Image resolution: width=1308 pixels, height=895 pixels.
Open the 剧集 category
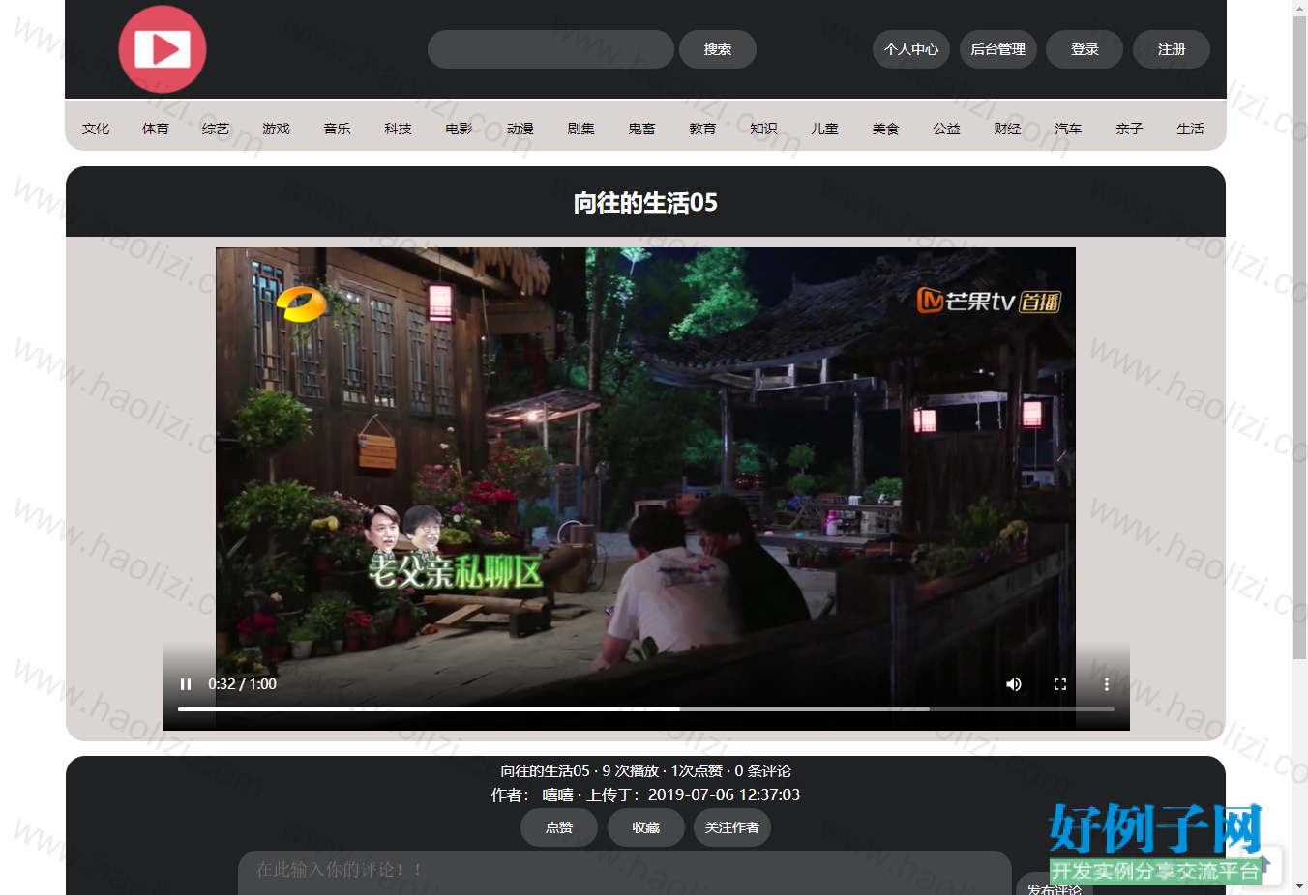coord(580,129)
